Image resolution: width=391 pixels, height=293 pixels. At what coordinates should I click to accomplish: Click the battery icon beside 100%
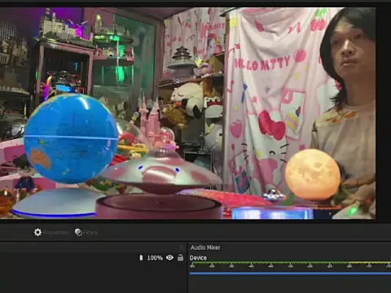tap(141, 257)
